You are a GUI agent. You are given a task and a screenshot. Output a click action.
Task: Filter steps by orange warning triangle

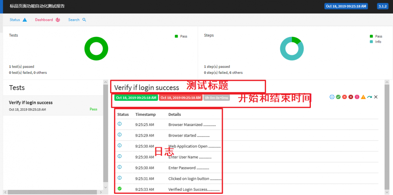(x=363, y=97)
